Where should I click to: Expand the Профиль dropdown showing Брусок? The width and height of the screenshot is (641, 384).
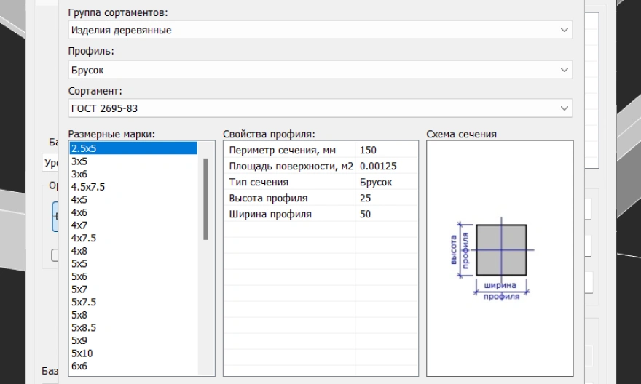[320, 70]
